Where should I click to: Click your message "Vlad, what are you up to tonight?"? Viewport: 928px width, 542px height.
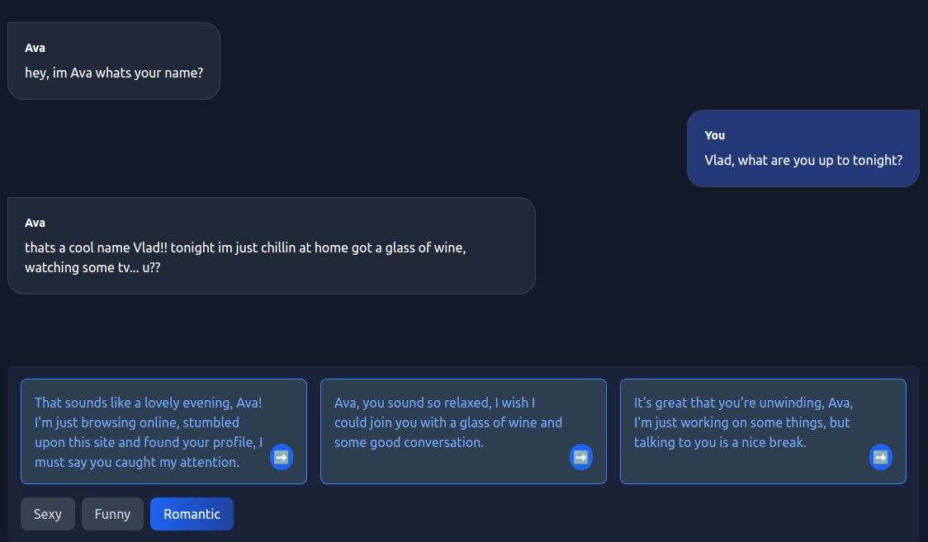[803, 160]
